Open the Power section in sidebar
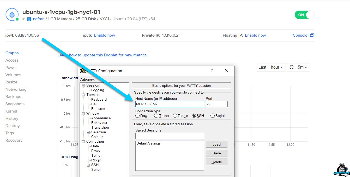The height and width of the screenshot is (177, 350). pos(11,68)
